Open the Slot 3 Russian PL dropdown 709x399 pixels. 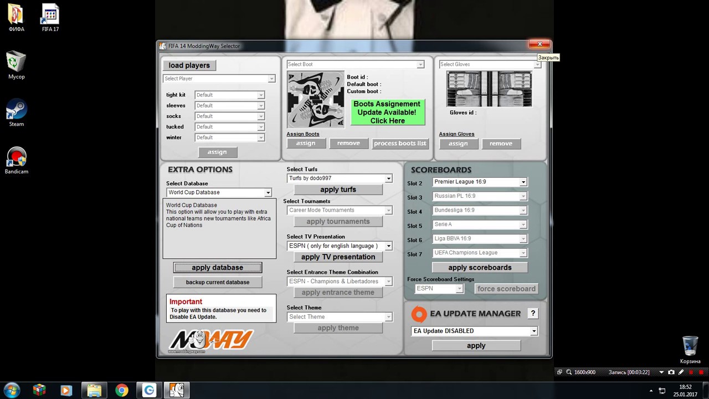click(x=480, y=196)
